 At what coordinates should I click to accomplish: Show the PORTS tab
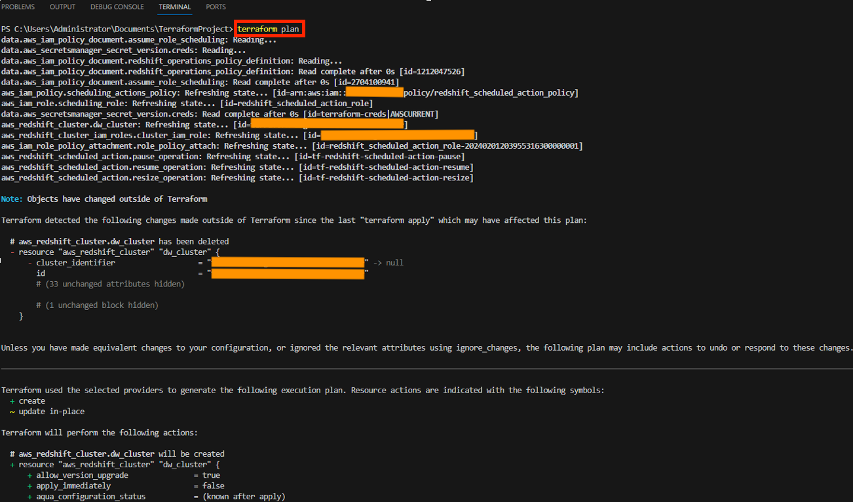pyautogui.click(x=216, y=7)
